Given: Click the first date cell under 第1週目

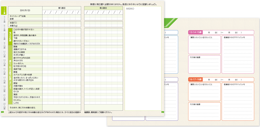Looking at the screenshot, I should point(45,12).
